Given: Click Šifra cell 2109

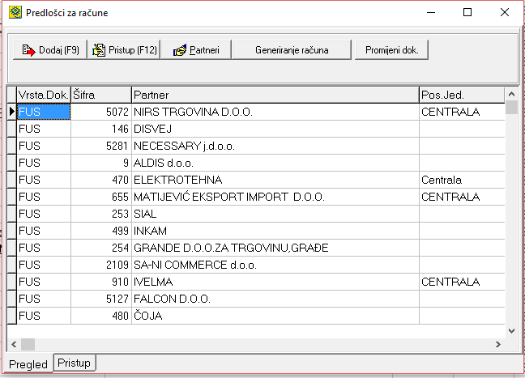Looking at the screenshot, I should (101, 265).
